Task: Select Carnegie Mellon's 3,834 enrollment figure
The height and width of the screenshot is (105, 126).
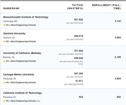Action: (x=118, y=79)
